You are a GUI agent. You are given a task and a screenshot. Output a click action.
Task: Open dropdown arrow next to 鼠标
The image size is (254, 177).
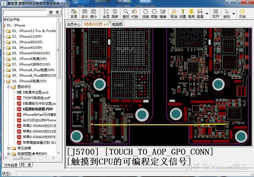234,14
